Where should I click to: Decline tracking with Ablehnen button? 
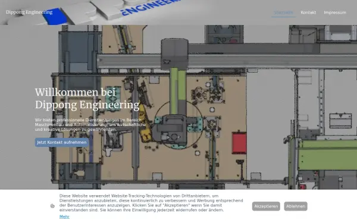tap(296, 206)
